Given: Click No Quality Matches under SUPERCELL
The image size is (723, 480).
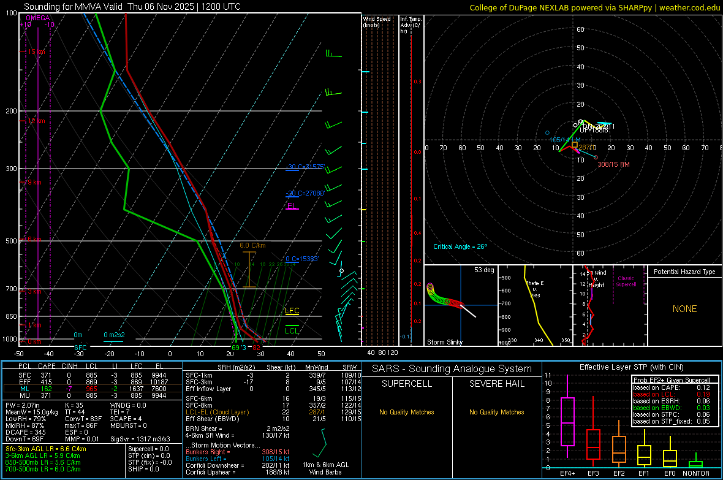Looking at the screenshot, I should 407,412.
